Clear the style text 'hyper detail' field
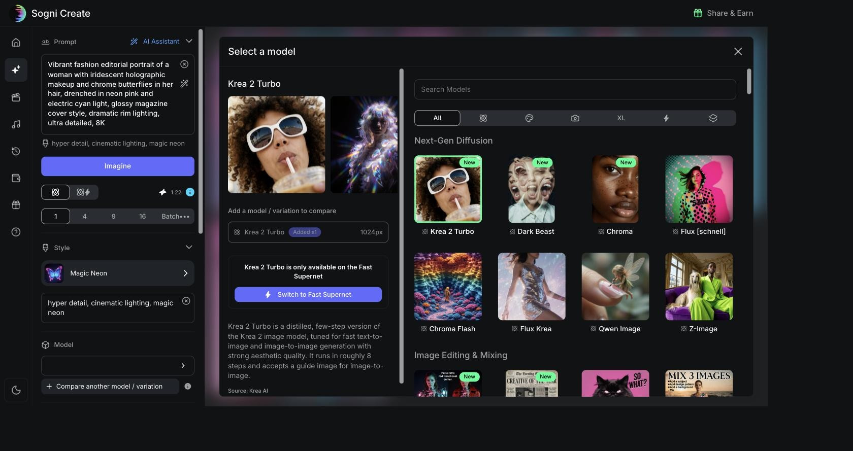853x451 pixels. pyautogui.click(x=186, y=301)
